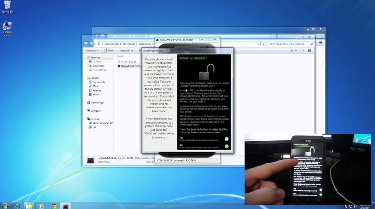This screenshot has width=375, height=209.
Task: Click the 'Application' type label in details pane
Action: point(104,162)
